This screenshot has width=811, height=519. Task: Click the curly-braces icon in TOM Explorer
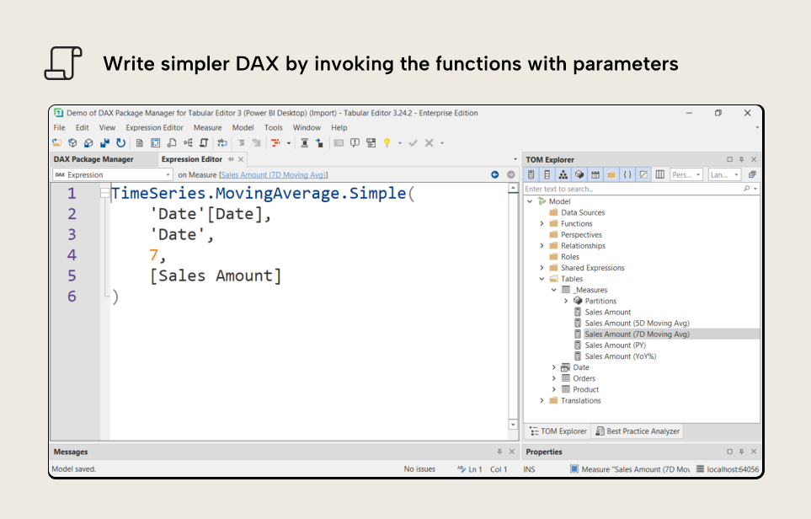pyautogui.click(x=627, y=174)
